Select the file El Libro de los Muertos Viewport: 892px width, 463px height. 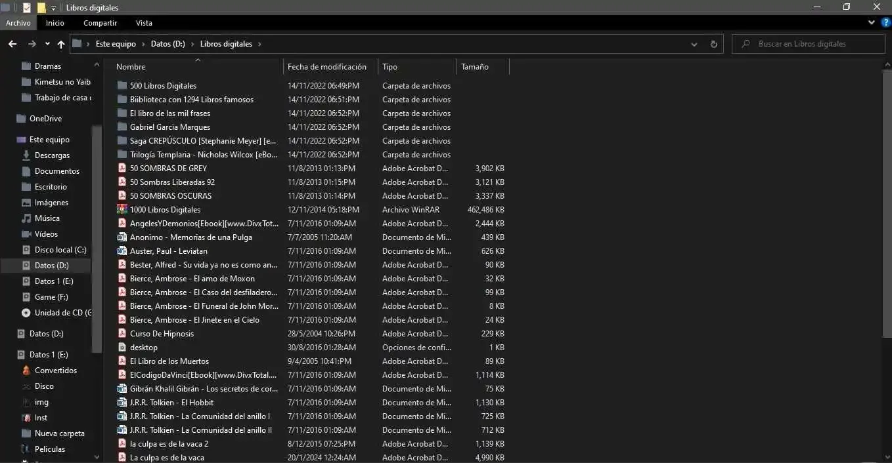(169, 361)
